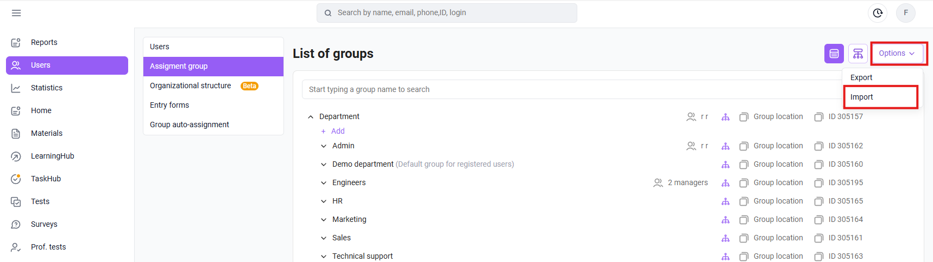
Task: Copy ID 305157 of Department
Action: (x=839, y=117)
